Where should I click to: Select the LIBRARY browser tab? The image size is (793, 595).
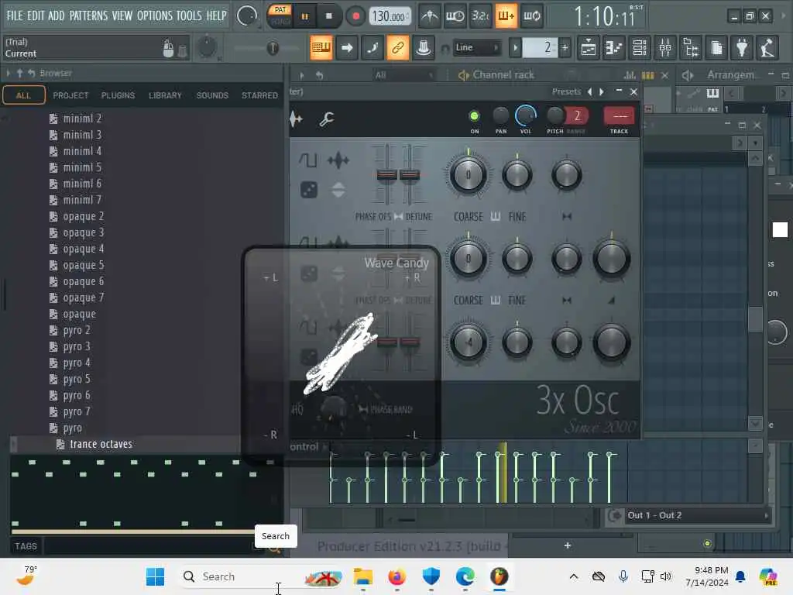coord(165,95)
